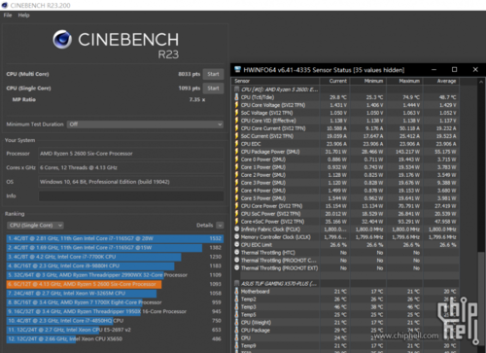Screen dimensions: 486x353
Task: Collapse the AMD Ryzen 5 2600 sensor group
Action: coord(237,89)
